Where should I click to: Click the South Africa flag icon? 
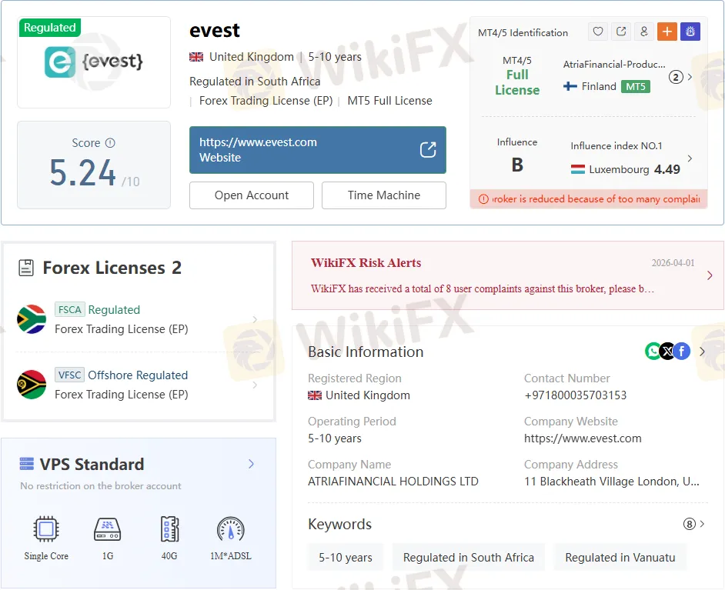32,319
